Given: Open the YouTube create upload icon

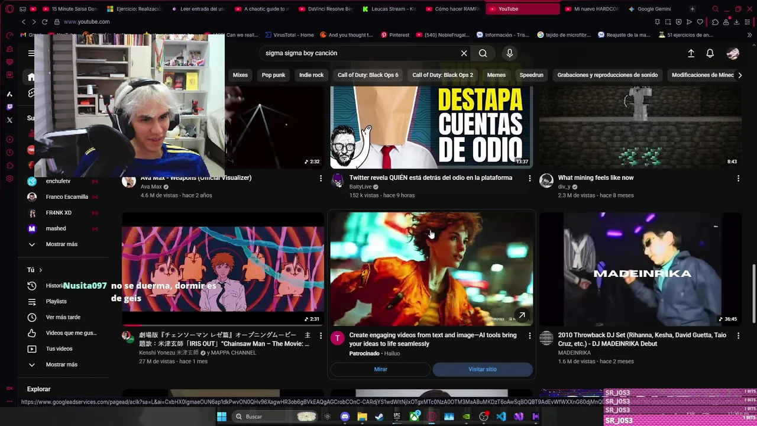Looking at the screenshot, I should click(691, 53).
